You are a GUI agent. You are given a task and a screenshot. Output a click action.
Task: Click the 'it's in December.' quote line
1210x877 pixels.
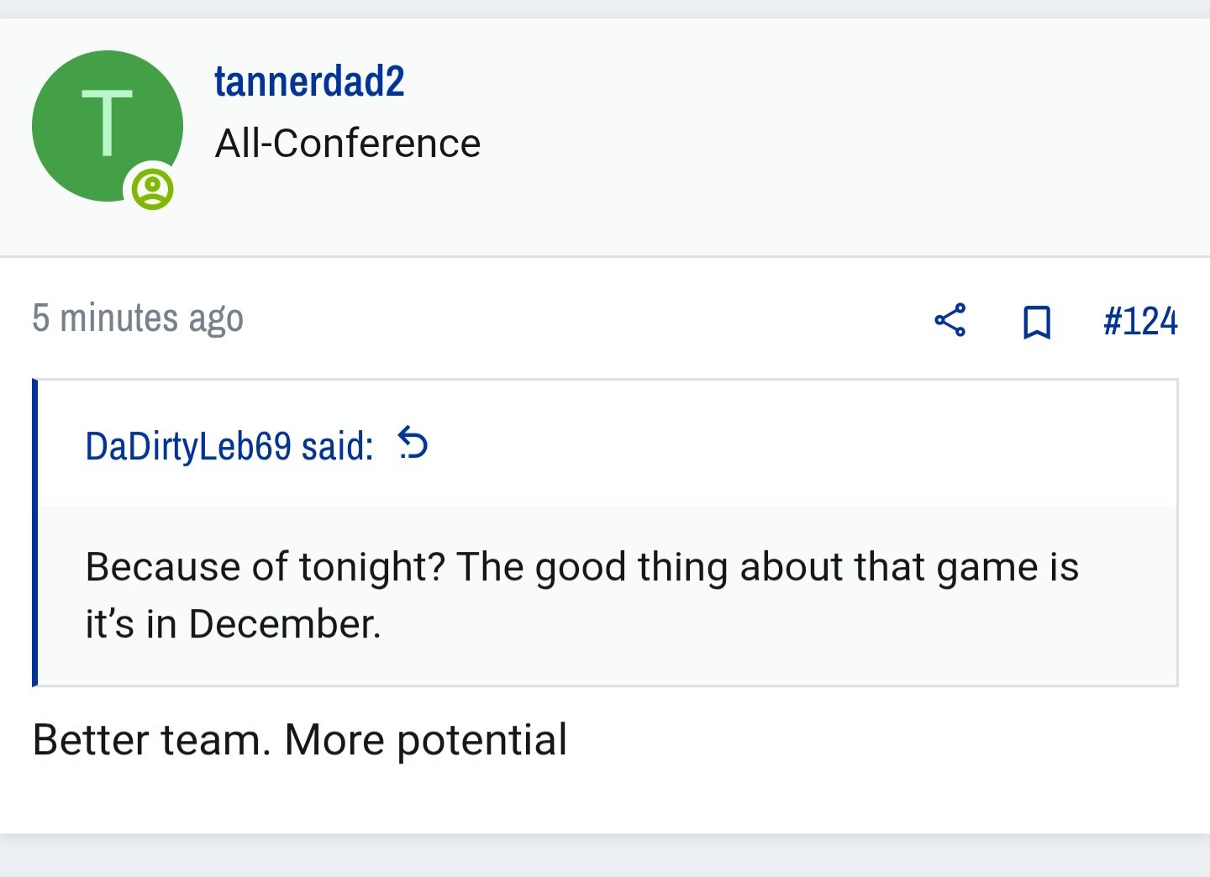tap(233, 624)
